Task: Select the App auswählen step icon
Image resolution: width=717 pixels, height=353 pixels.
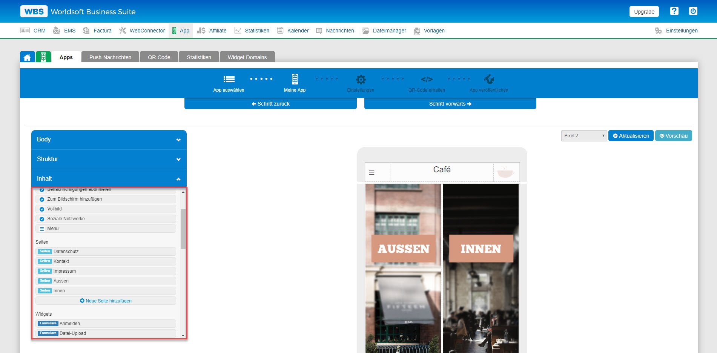Action: click(x=229, y=79)
